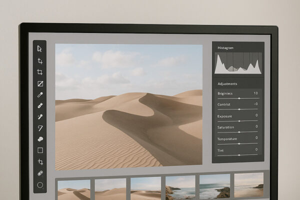Click the Saturation value '0'
Screen dimensions: 300x200
256,126
